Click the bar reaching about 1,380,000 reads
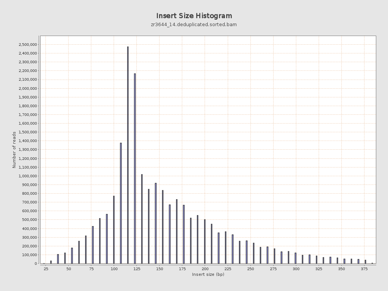Viewport: 388px width, 291px height. click(121, 203)
